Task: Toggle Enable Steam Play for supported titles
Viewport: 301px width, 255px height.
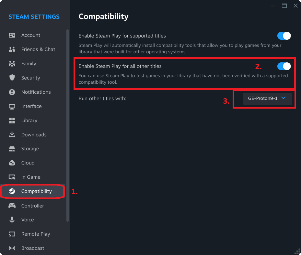Action: tap(284, 36)
